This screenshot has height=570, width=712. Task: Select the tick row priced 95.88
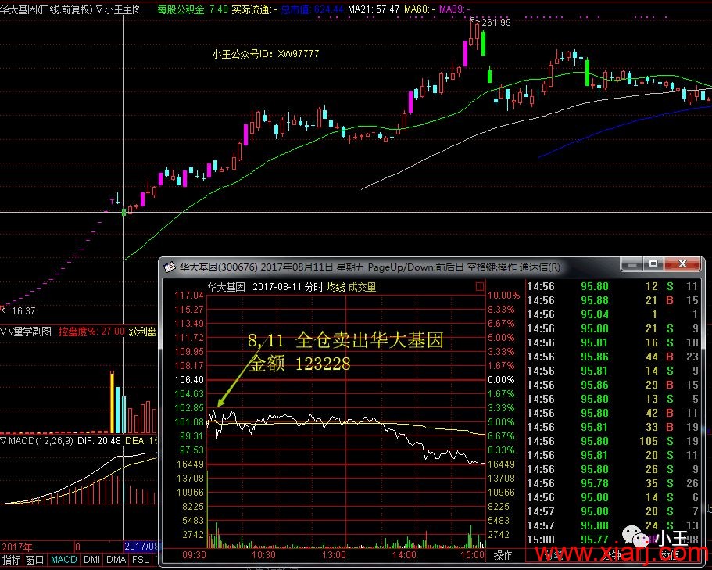click(x=613, y=301)
